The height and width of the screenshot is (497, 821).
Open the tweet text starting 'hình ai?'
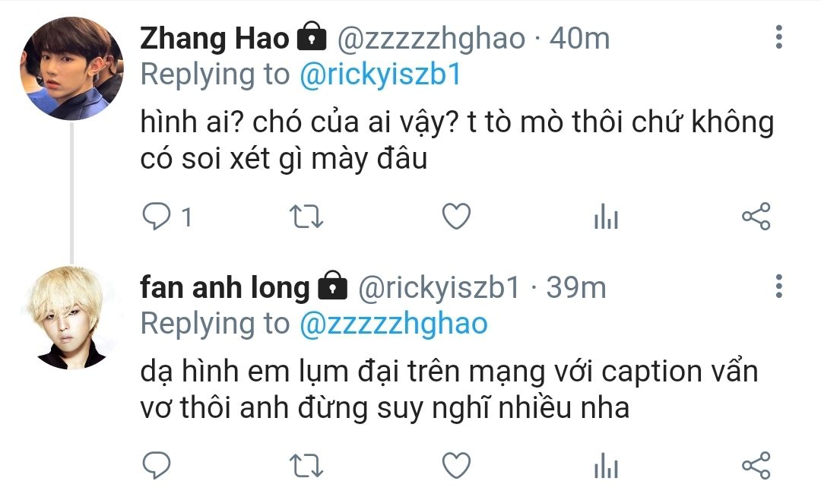[457, 140]
